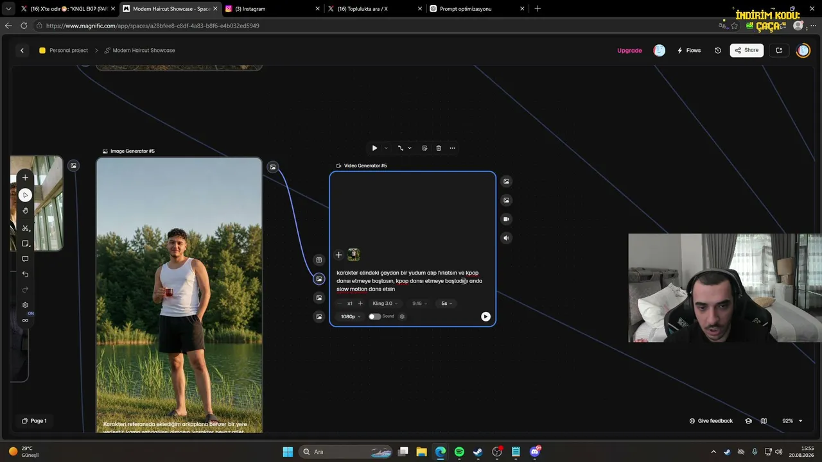Open the 9:16 aspect ratio dropdown

[420, 304]
